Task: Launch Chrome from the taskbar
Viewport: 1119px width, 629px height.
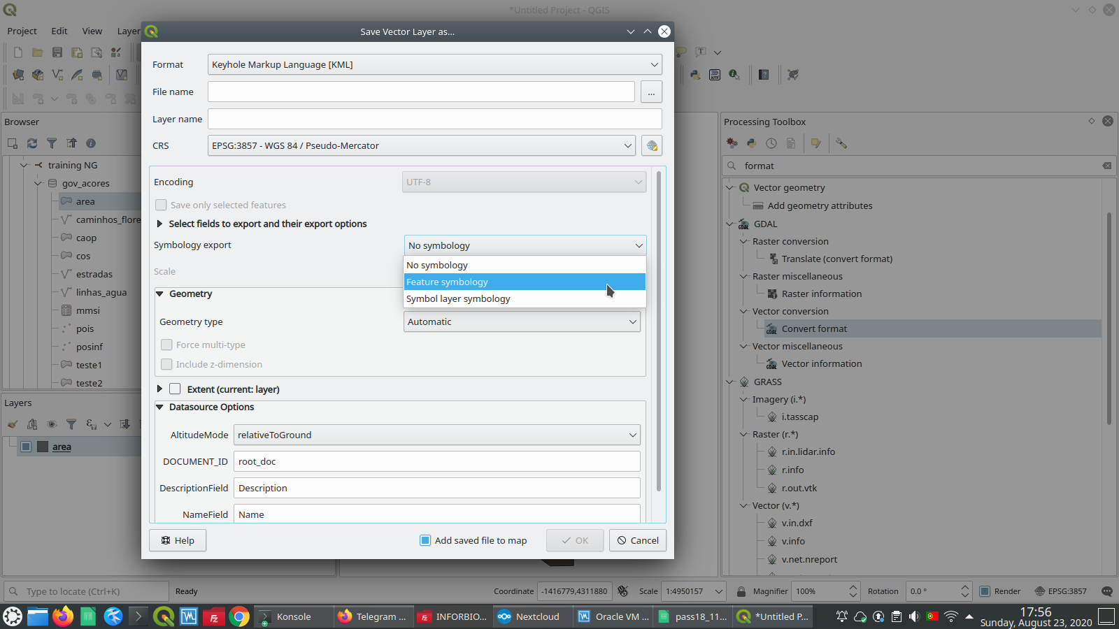Action: (239, 616)
